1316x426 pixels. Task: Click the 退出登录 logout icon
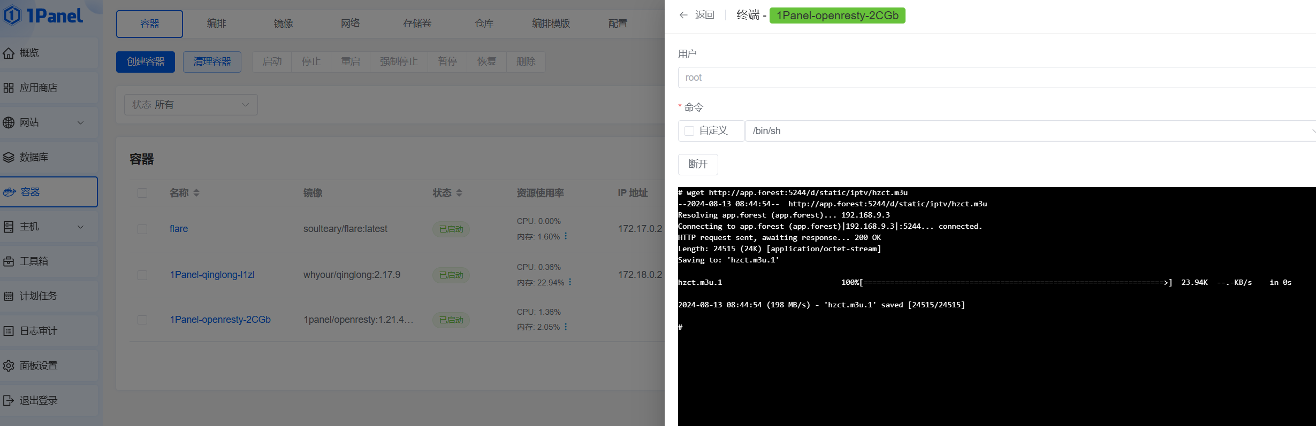click(9, 400)
